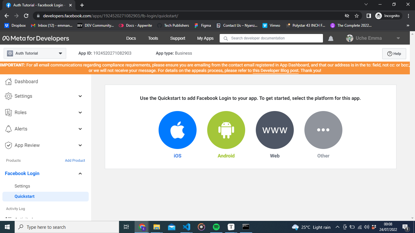The width and height of the screenshot is (415, 233).
Task: Open Windows notification center icon
Action: pyautogui.click(x=405, y=227)
